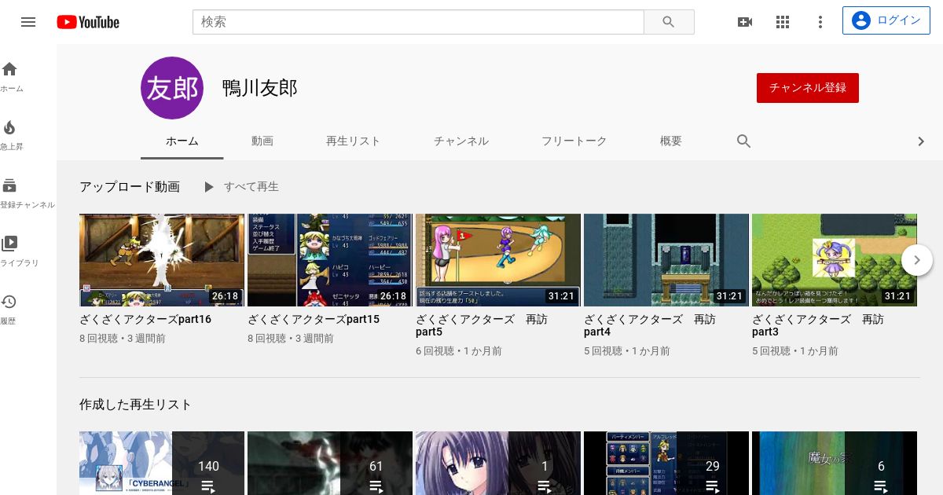Open title ざくざくアクターズ 再訪 part3
The image size is (943, 495).
(x=818, y=326)
